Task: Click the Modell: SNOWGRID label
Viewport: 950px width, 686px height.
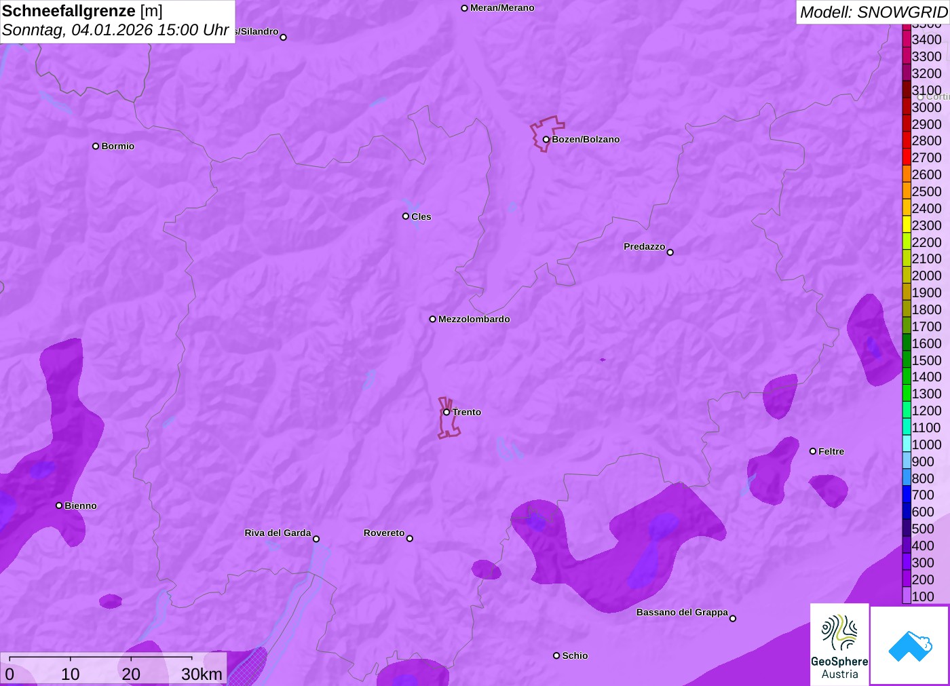Action: click(x=873, y=12)
